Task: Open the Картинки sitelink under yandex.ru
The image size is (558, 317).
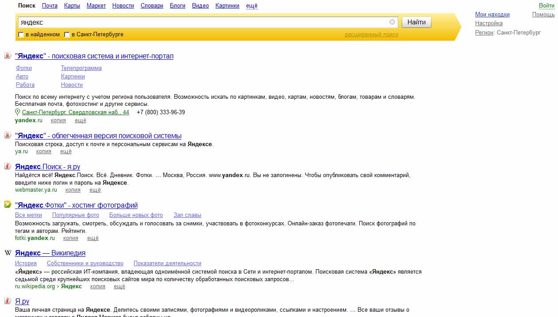Action: pos(73,77)
